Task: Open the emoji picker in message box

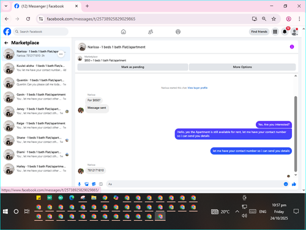Action: point(286,184)
